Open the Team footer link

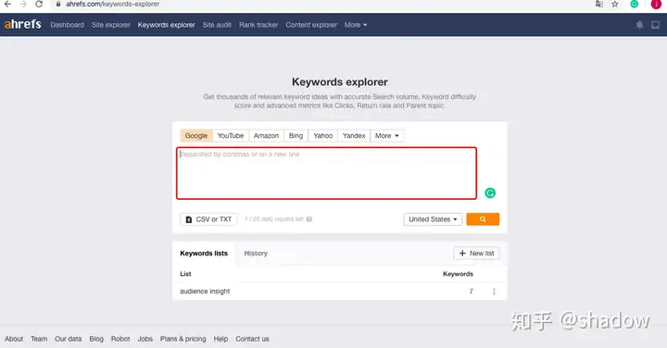pyautogui.click(x=39, y=339)
